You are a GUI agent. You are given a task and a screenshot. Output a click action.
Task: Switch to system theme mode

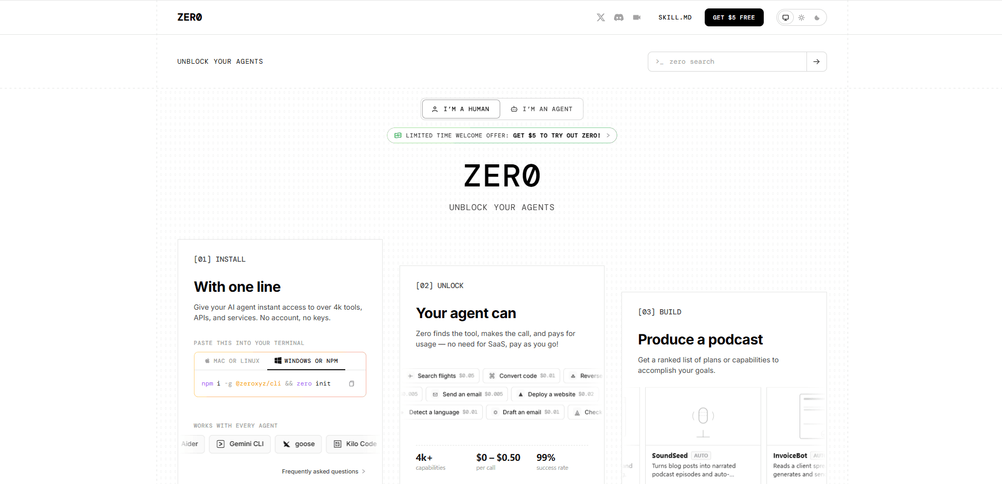tap(785, 17)
